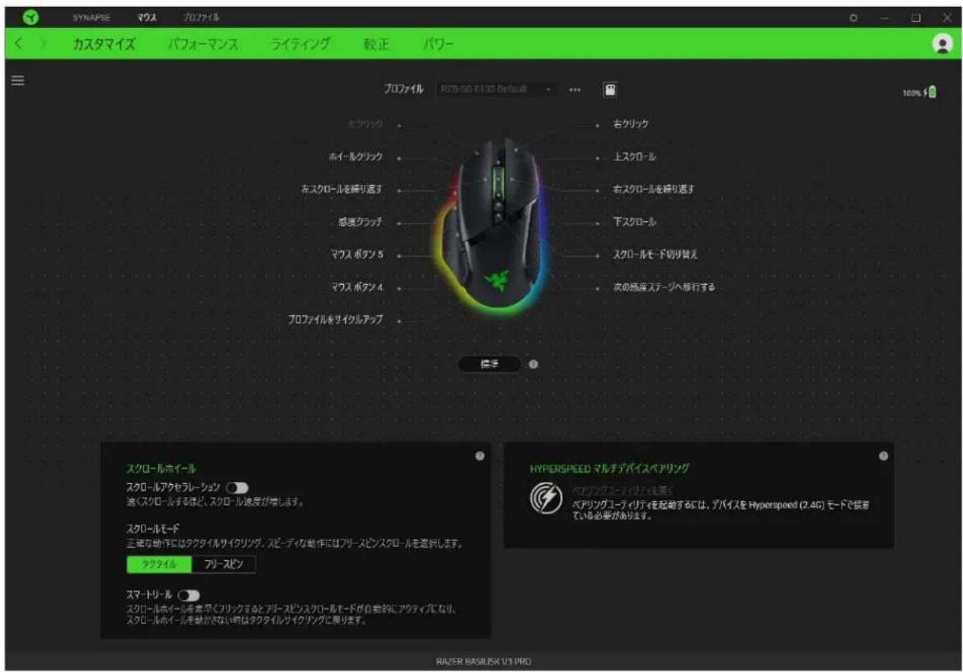Image resolution: width=963 pixels, height=672 pixels.
Task: Click the RAZER BASILISK V3 PRO device label
Action: [482, 661]
